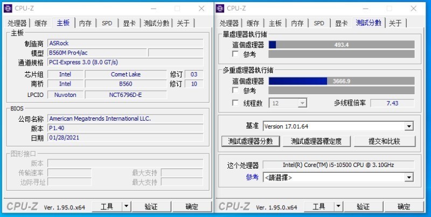The height and width of the screenshot is (217, 431).
Task: Go to 測試分數 tab in left window
Action: 156,23
